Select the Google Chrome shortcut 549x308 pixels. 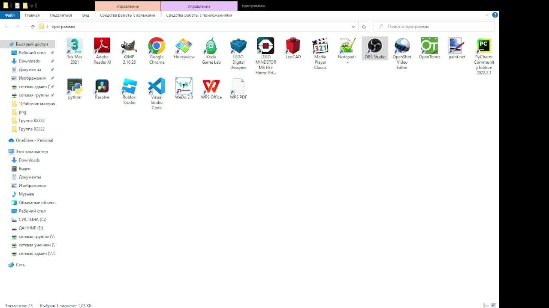click(157, 51)
